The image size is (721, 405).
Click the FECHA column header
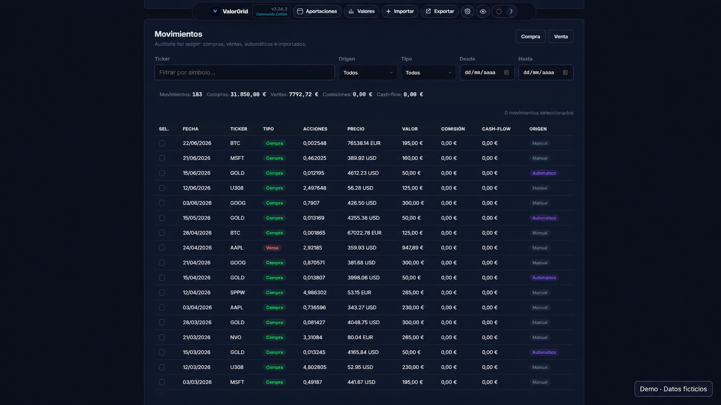point(191,129)
